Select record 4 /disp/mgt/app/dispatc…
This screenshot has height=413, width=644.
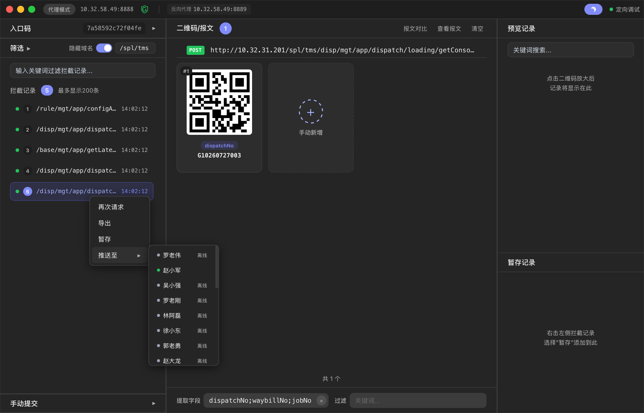82,171
